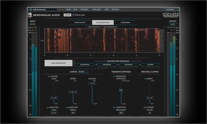Click the Adaptive Speed 90% value
207x124 pixels.
point(73,113)
